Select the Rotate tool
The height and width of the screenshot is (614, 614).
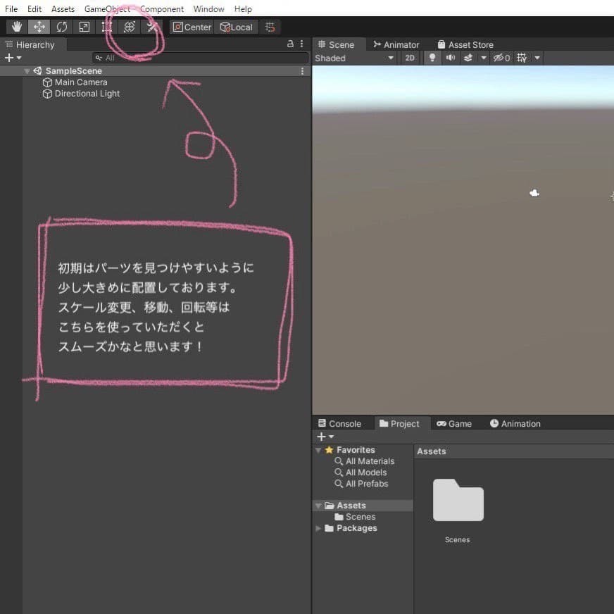point(62,26)
